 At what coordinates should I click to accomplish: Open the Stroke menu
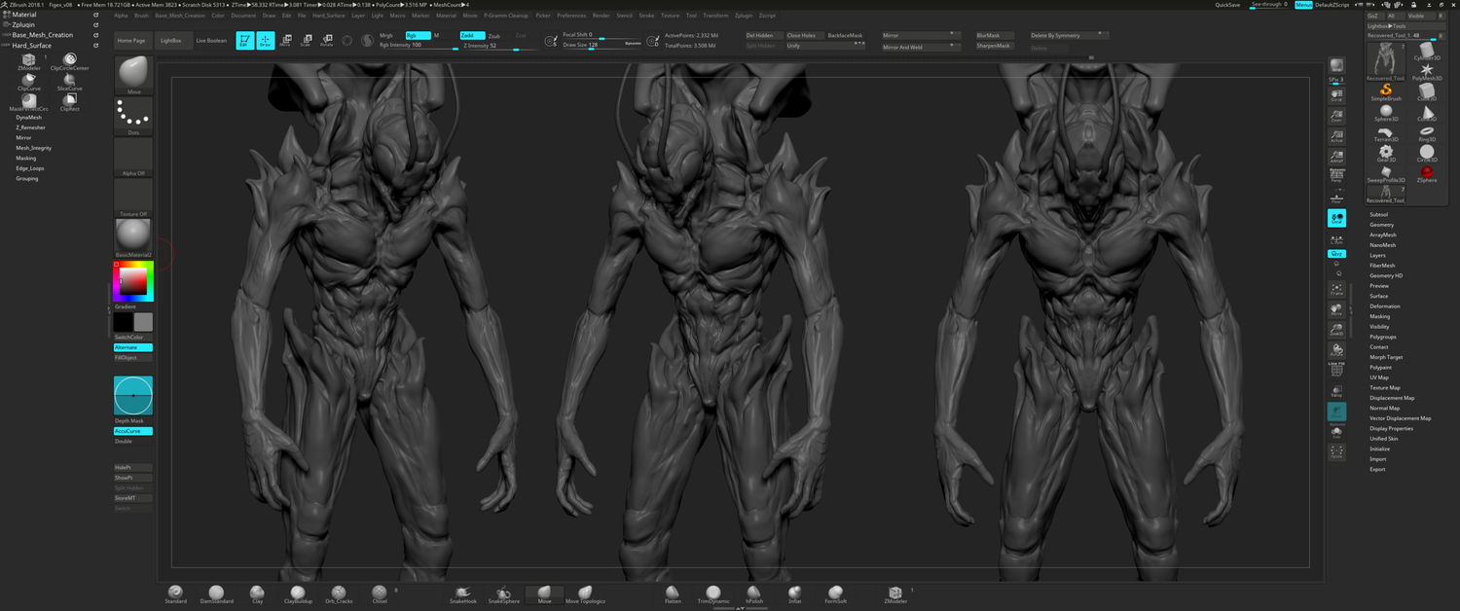(646, 16)
